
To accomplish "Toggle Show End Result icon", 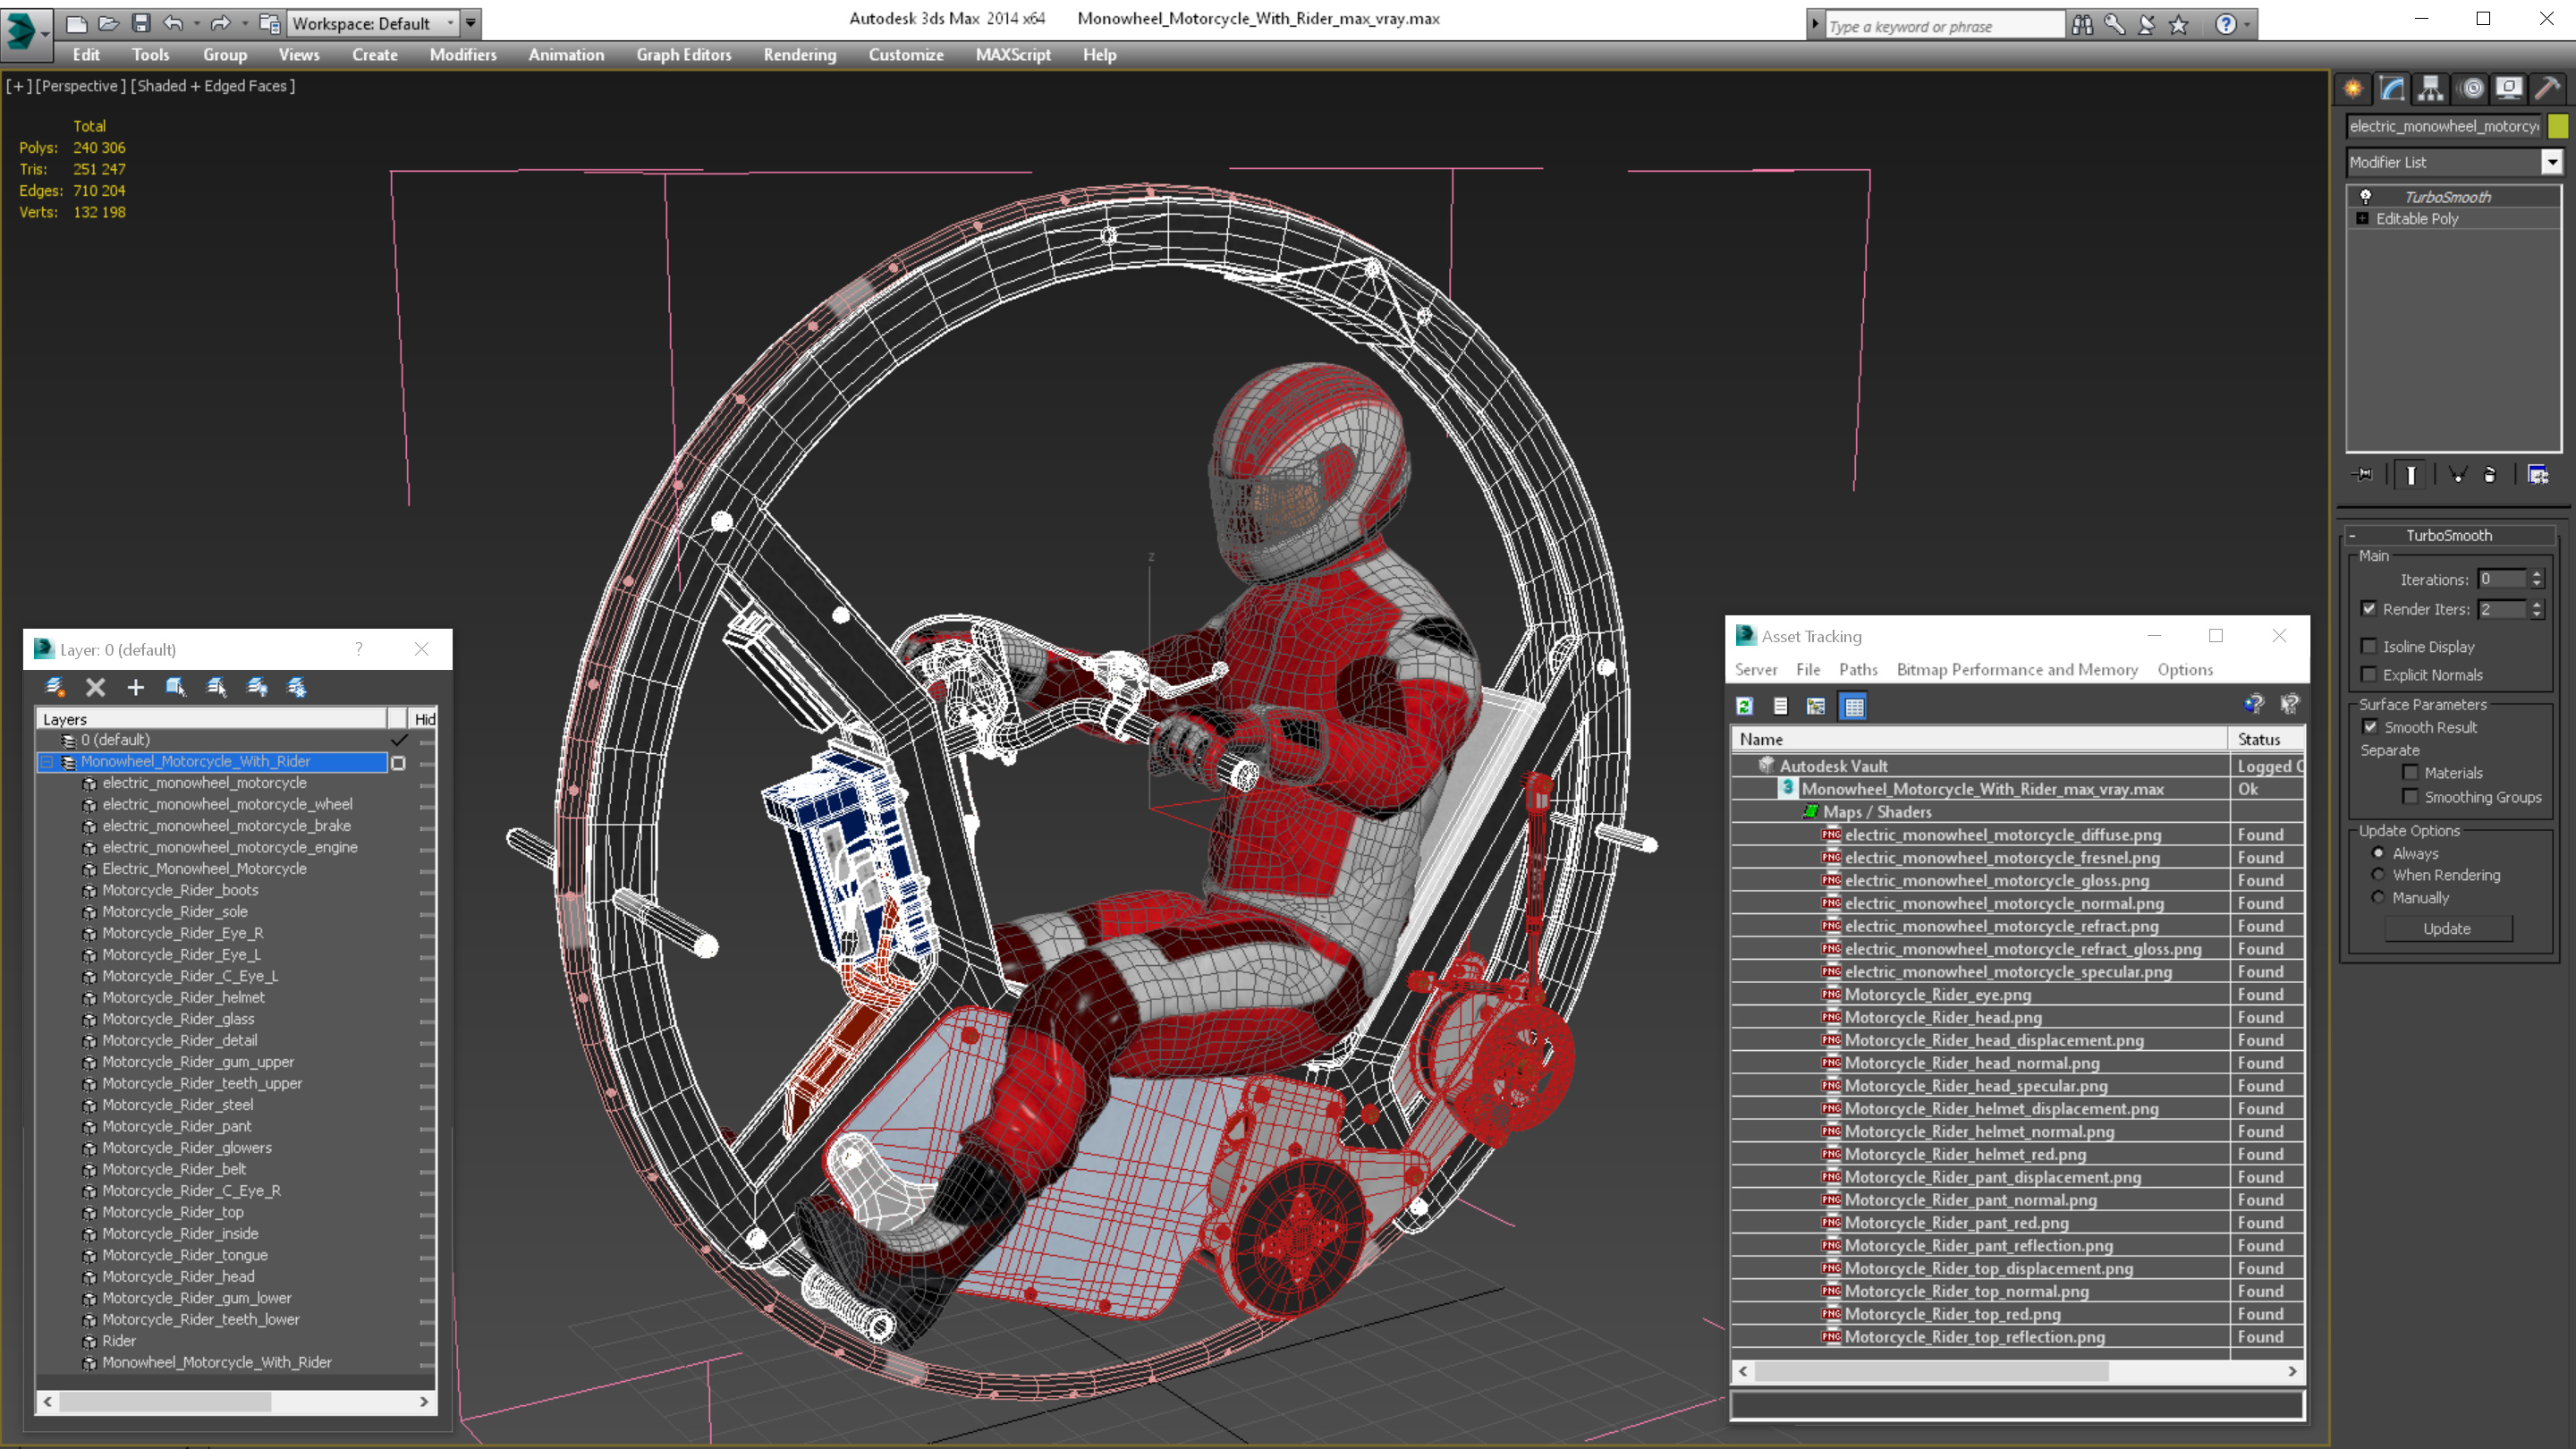I will pos(2411,474).
